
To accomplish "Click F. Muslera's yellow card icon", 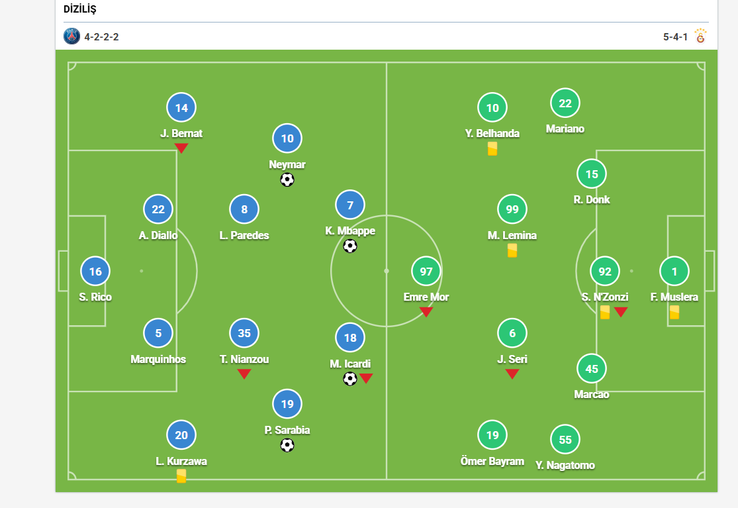I will (x=674, y=313).
